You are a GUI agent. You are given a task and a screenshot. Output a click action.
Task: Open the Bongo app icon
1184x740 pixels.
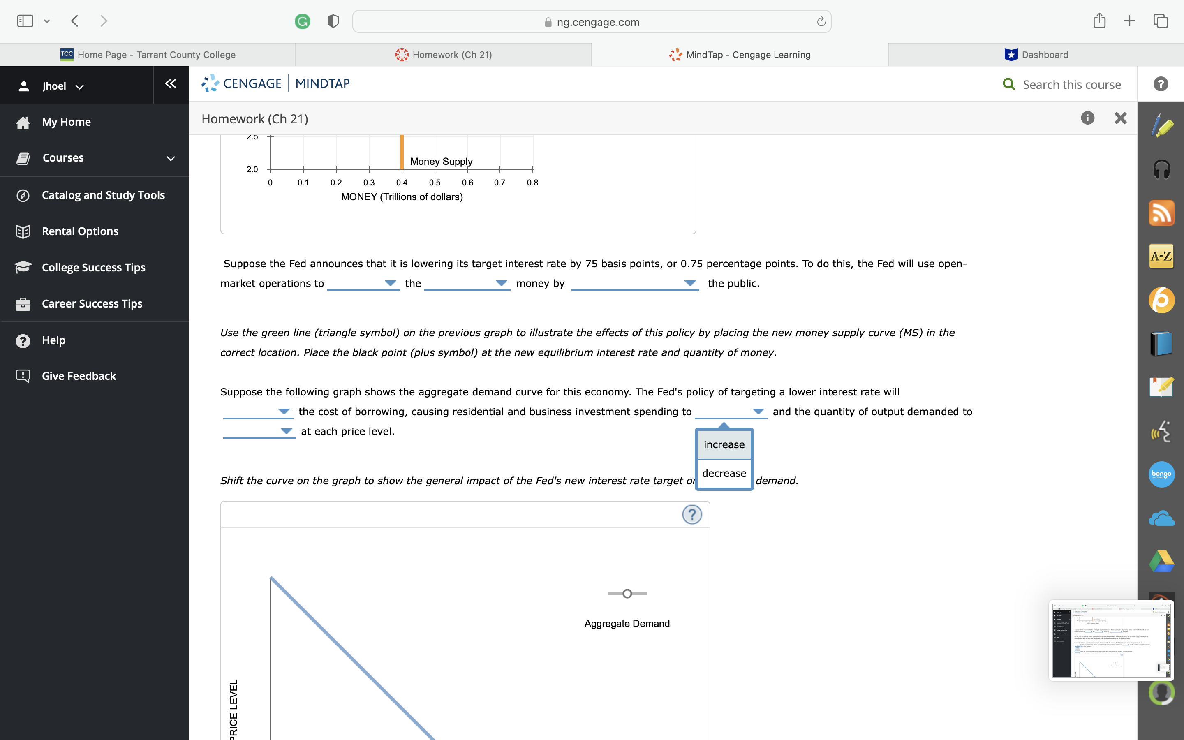click(x=1161, y=474)
